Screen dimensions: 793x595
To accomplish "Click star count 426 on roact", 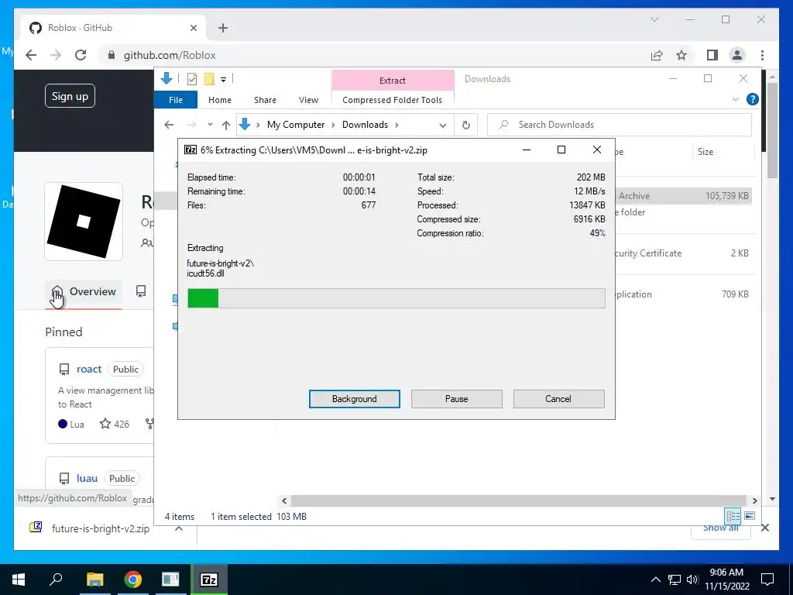I will click(115, 424).
